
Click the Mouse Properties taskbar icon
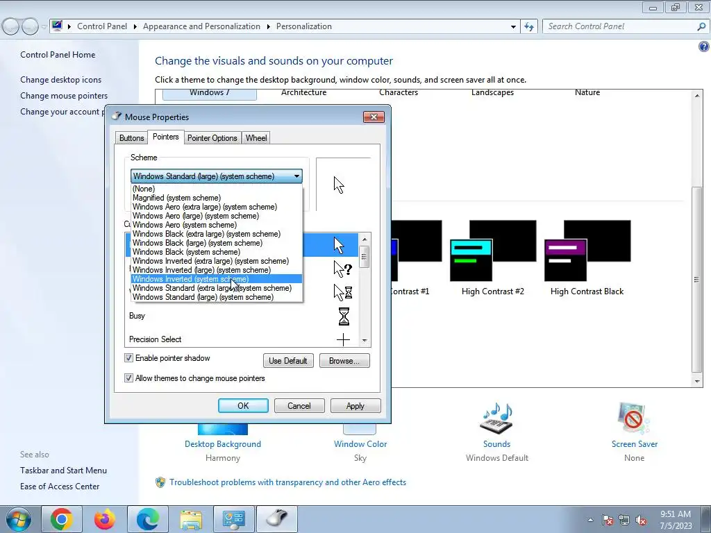[277, 519]
